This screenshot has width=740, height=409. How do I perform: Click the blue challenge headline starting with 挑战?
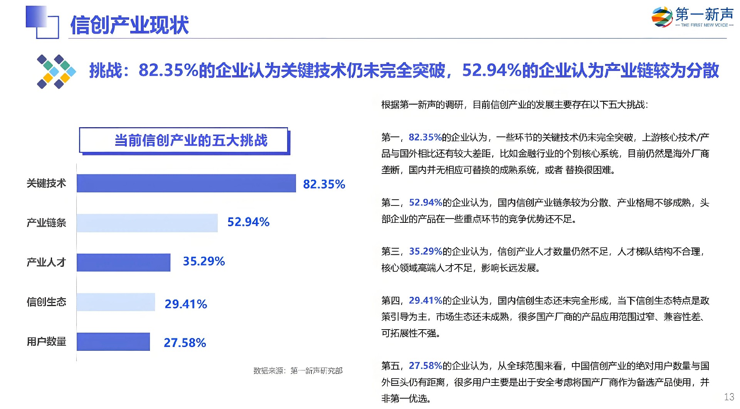(404, 71)
